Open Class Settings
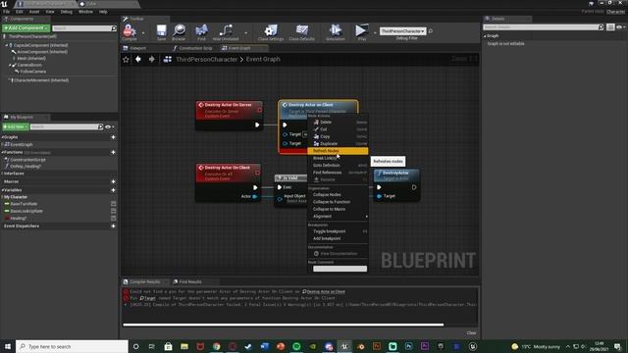This screenshot has height=353, width=628. (x=271, y=32)
